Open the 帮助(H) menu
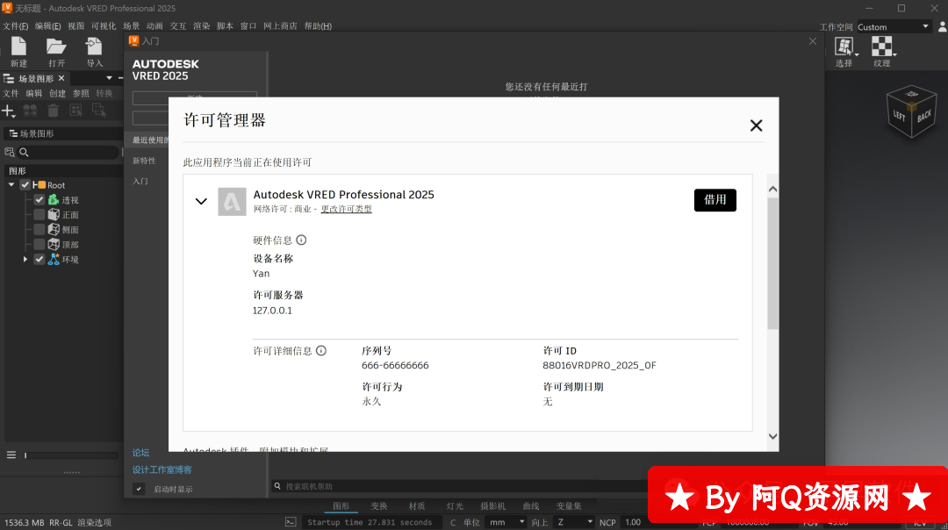The width and height of the screenshot is (948, 530). click(x=318, y=26)
